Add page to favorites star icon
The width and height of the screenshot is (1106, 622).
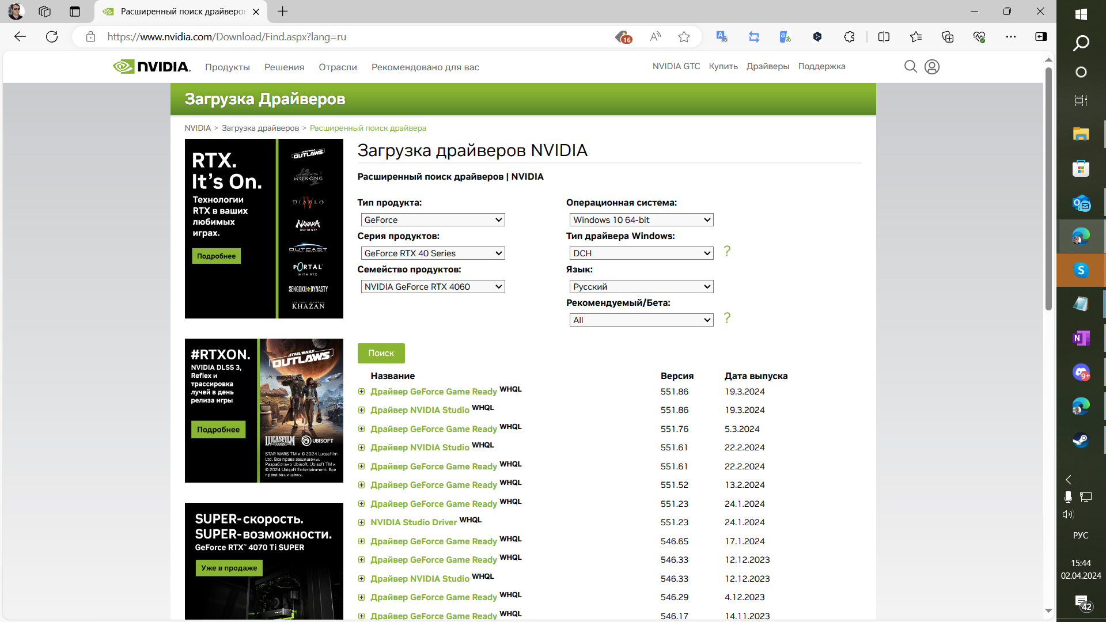(x=684, y=37)
